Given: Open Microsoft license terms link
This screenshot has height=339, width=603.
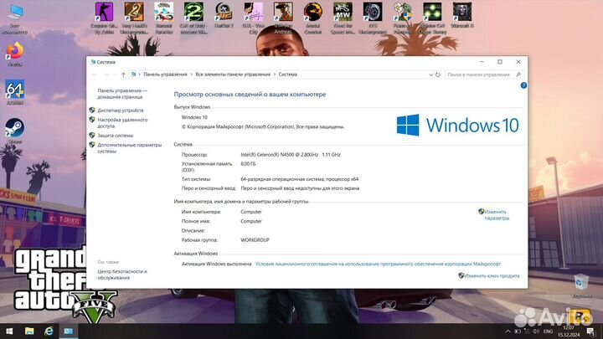Looking at the screenshot, I should 378,264.
